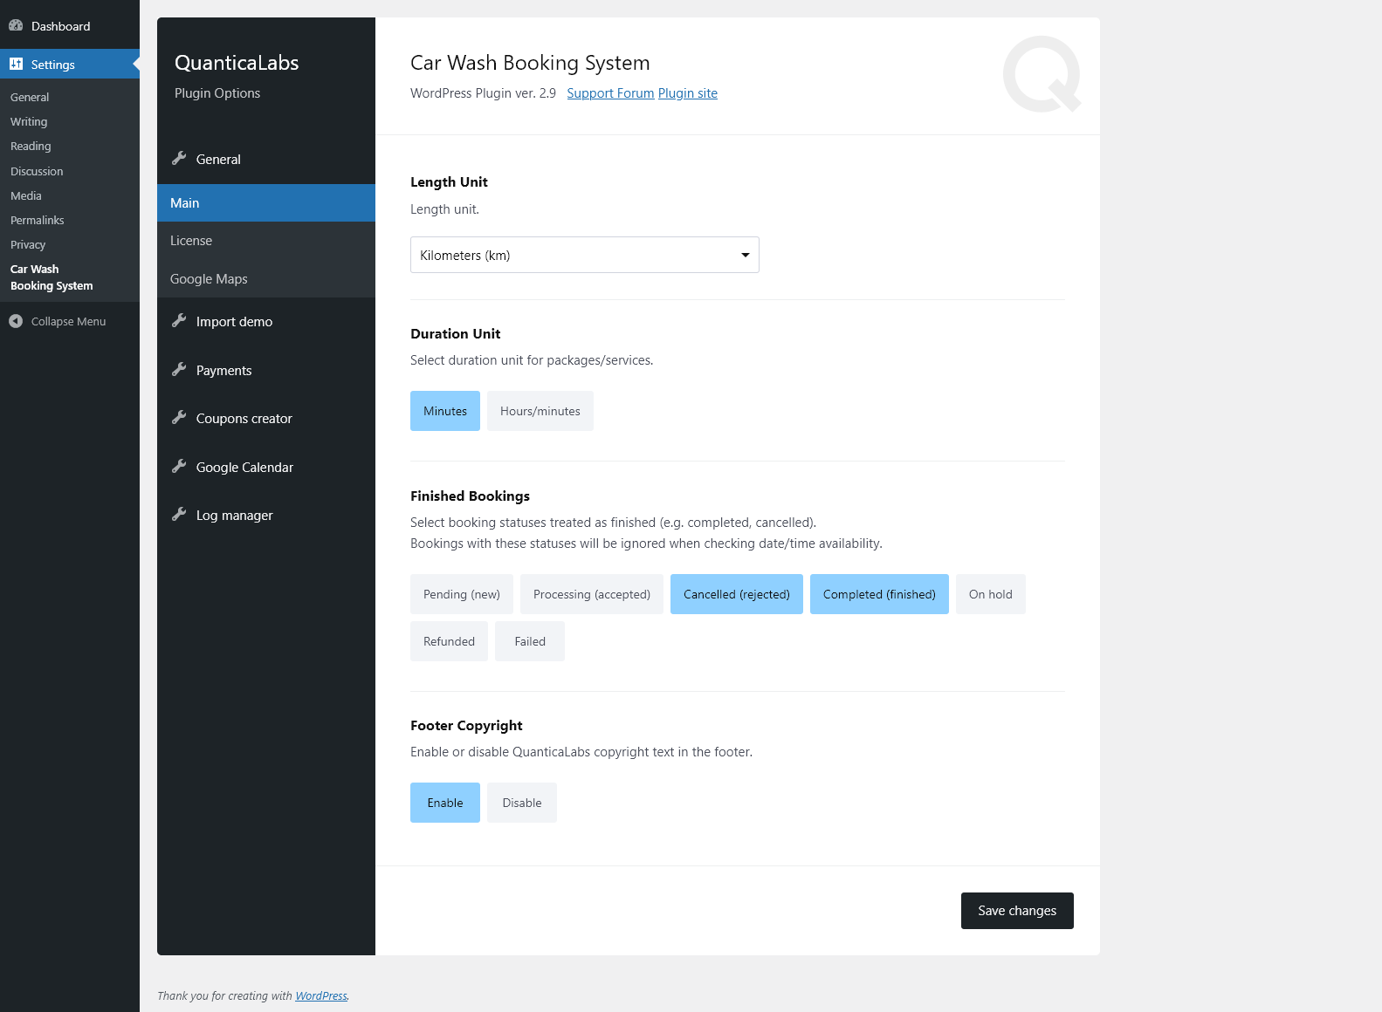The height and width of the screenshot is (1012, 1382).
Task: Open Permalinks in the Settings menu
Action: pos(38,221)
